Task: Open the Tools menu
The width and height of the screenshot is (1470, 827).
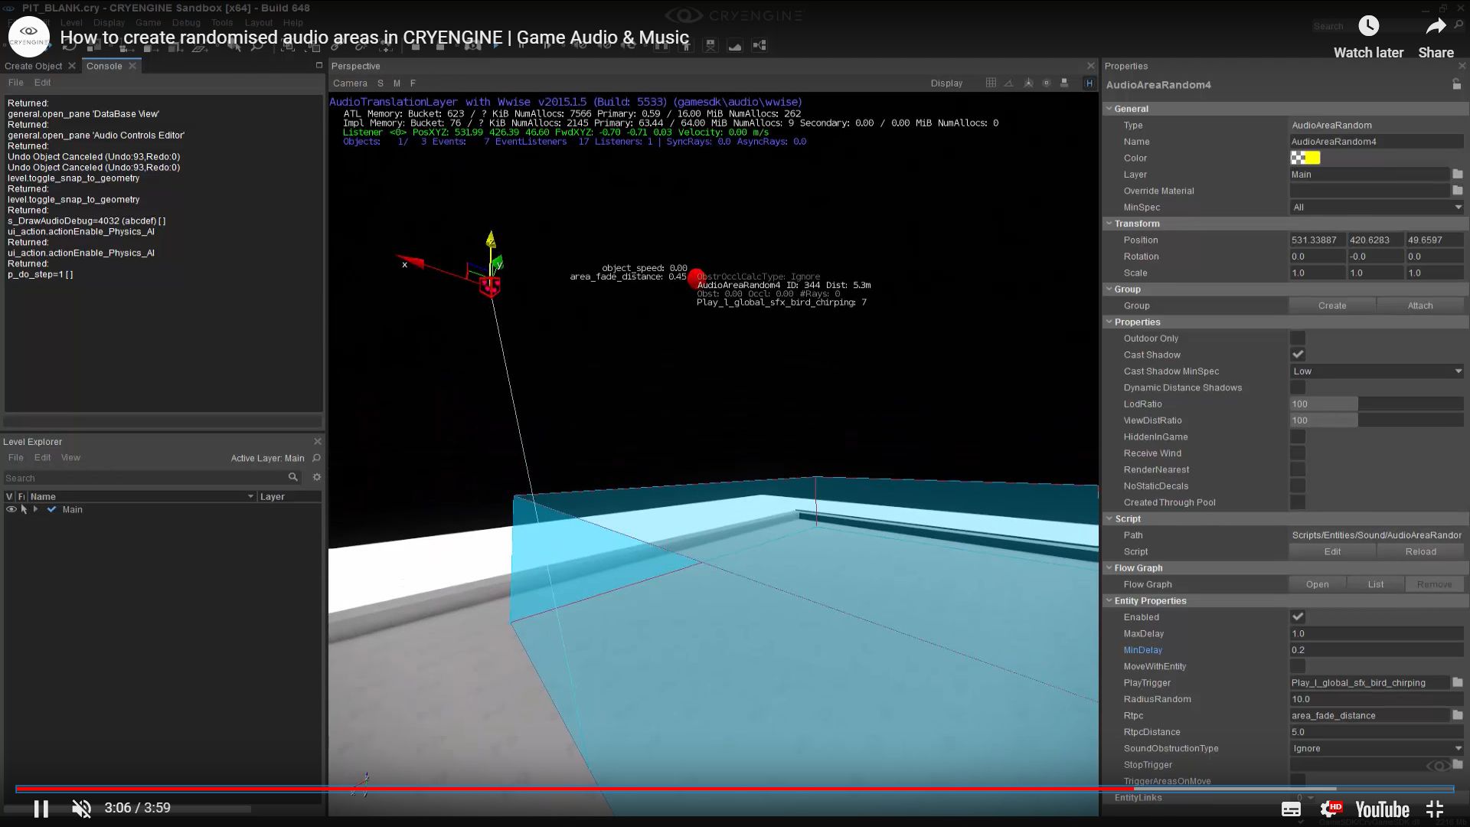Action: point(221,22)
